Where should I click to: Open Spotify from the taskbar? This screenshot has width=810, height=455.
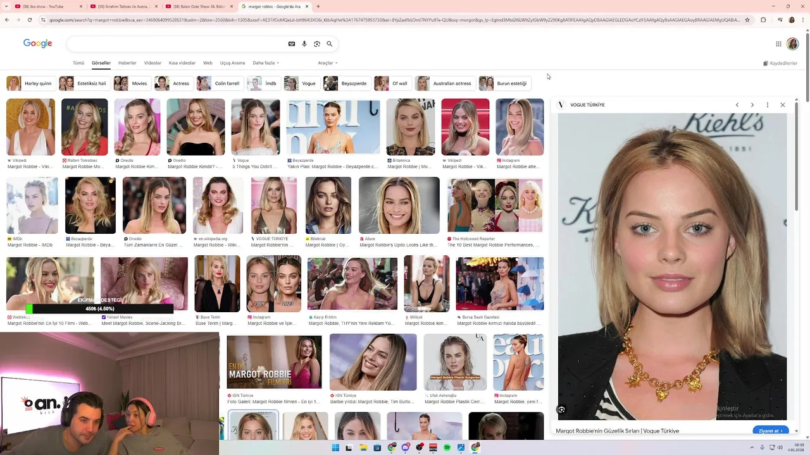coord(447,447)
